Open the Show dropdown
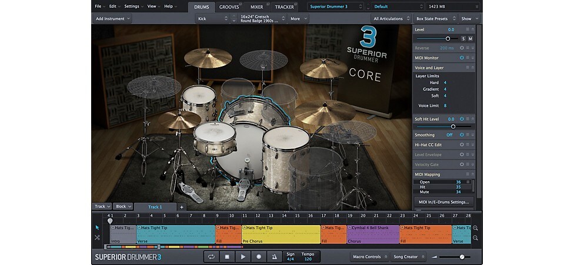574x265 pixels. point(469,19)
